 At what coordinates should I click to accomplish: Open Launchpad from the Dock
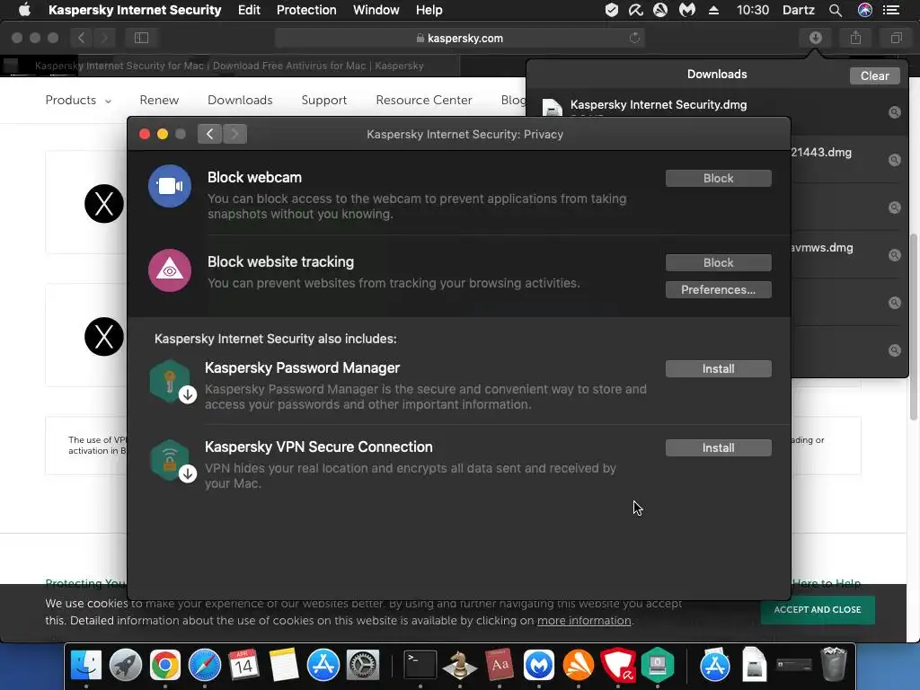tap(126, 665)
